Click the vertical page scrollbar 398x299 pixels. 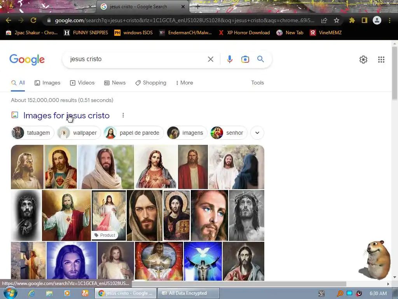pyautogui.click(x=395, y=73)
